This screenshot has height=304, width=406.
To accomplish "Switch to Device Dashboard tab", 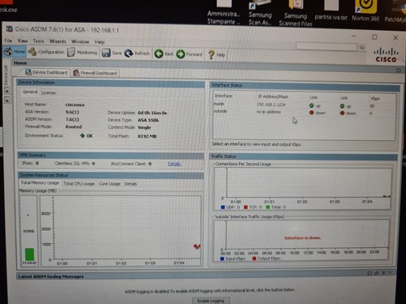I will click(46, 72).
